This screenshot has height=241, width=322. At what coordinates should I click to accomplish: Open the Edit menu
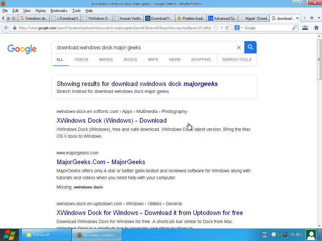pyautogui.click(x=15, y=11)
